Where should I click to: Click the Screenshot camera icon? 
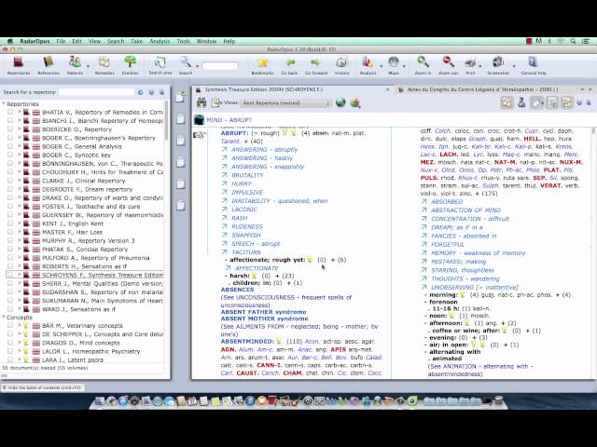click(498, 62)
